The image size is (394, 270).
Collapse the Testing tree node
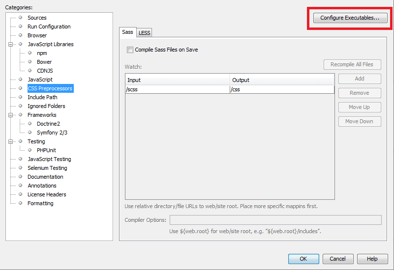[x=10, y=142]
